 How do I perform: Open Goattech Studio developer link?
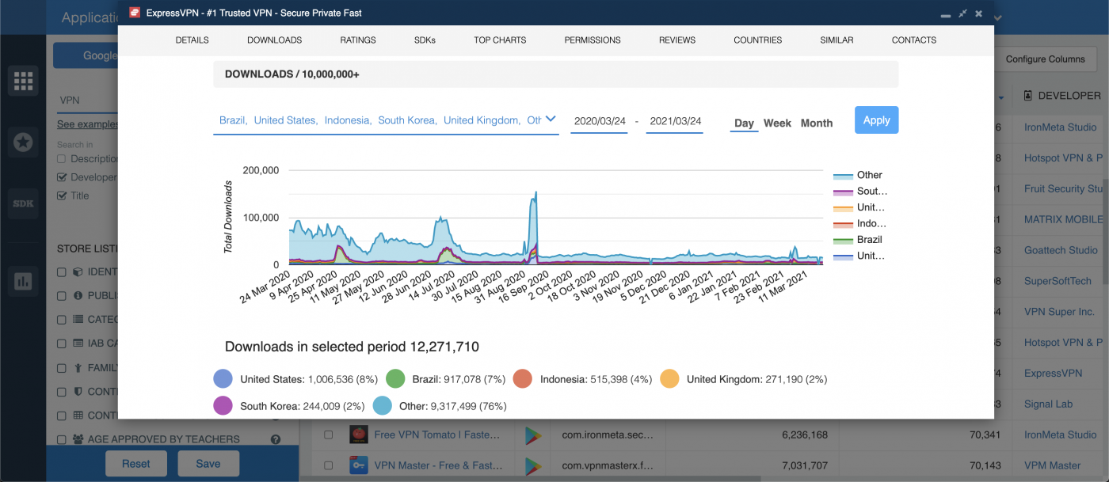point(1061,250)
